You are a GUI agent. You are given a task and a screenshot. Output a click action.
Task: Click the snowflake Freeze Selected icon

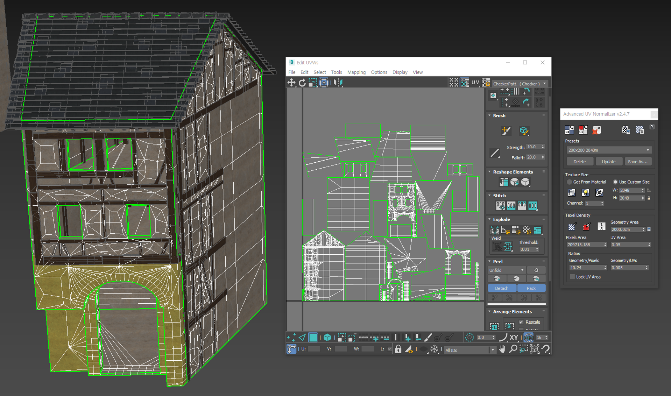(434, 349)
